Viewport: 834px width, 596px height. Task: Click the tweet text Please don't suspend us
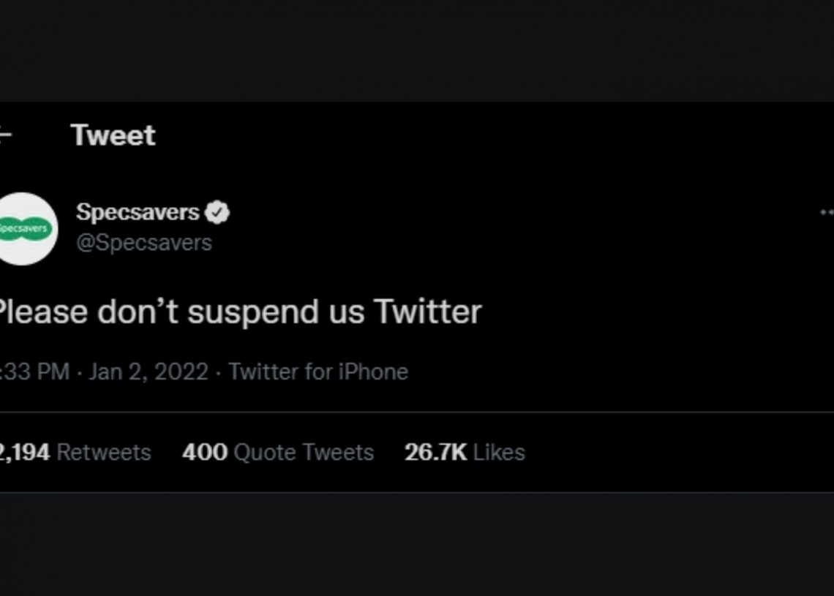point(182,312)
